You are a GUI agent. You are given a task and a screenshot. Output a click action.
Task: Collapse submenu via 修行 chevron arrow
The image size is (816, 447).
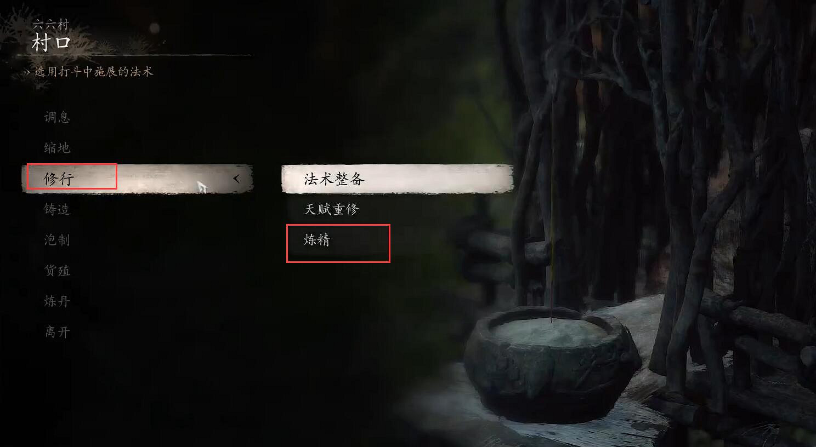click(x=236, y=179)
